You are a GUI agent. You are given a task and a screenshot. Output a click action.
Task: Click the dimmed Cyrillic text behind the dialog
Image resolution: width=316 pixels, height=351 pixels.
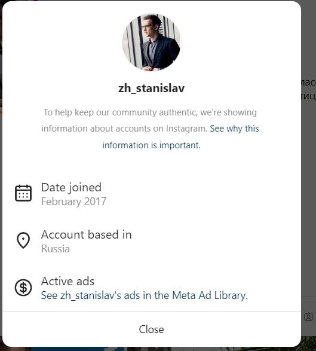pos(309,89)
